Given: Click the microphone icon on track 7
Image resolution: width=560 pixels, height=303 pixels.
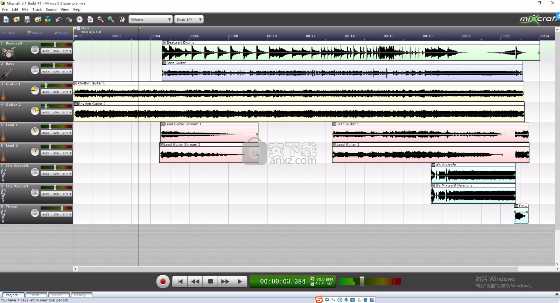Looking at the screenshot, I should 3,175.
